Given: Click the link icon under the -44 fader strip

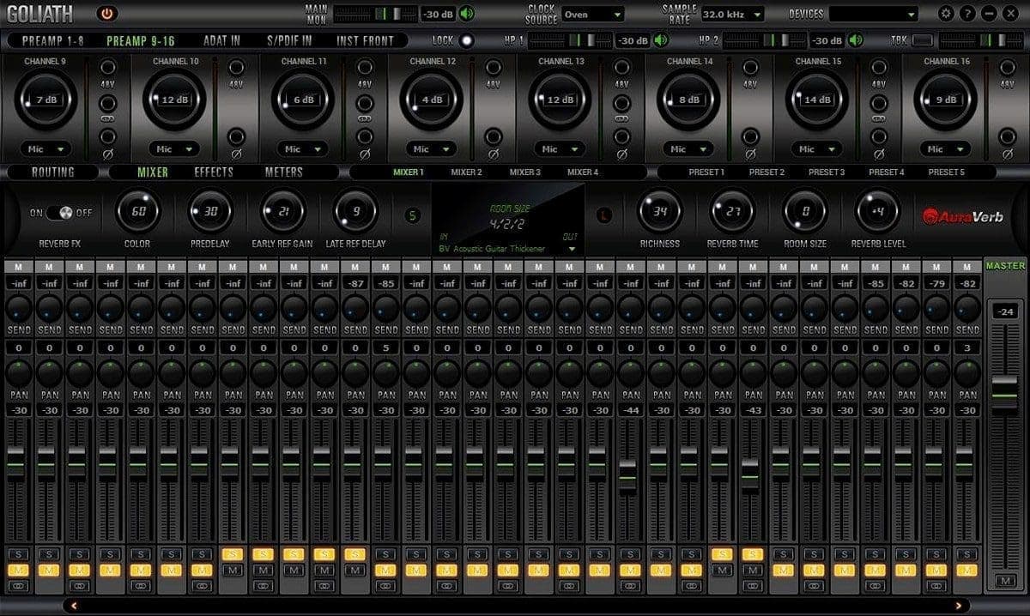Looking at the screenshot, I should pos(631,586).
